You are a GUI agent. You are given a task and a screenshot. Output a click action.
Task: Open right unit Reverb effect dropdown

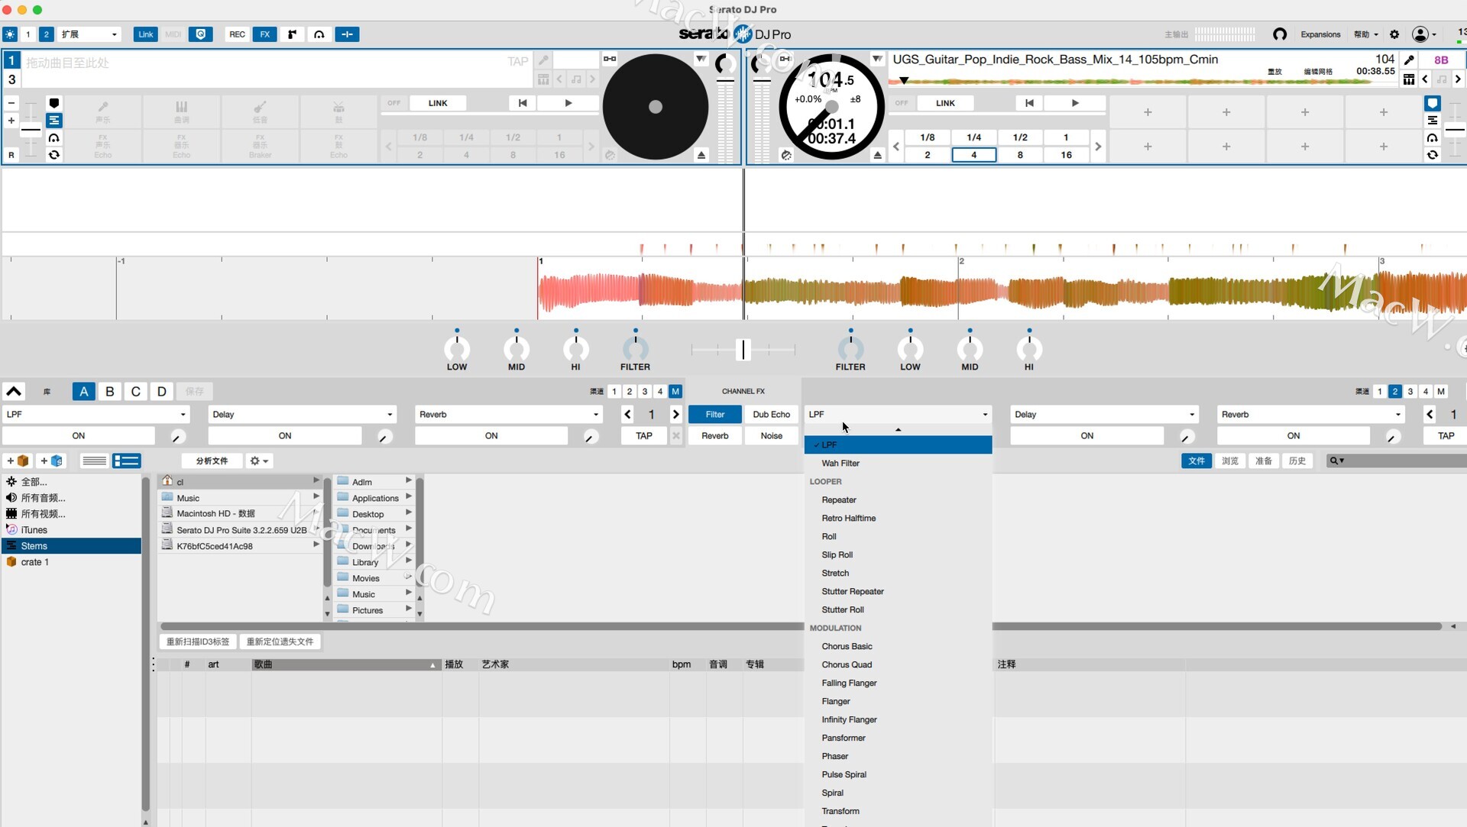[1310, 415]
